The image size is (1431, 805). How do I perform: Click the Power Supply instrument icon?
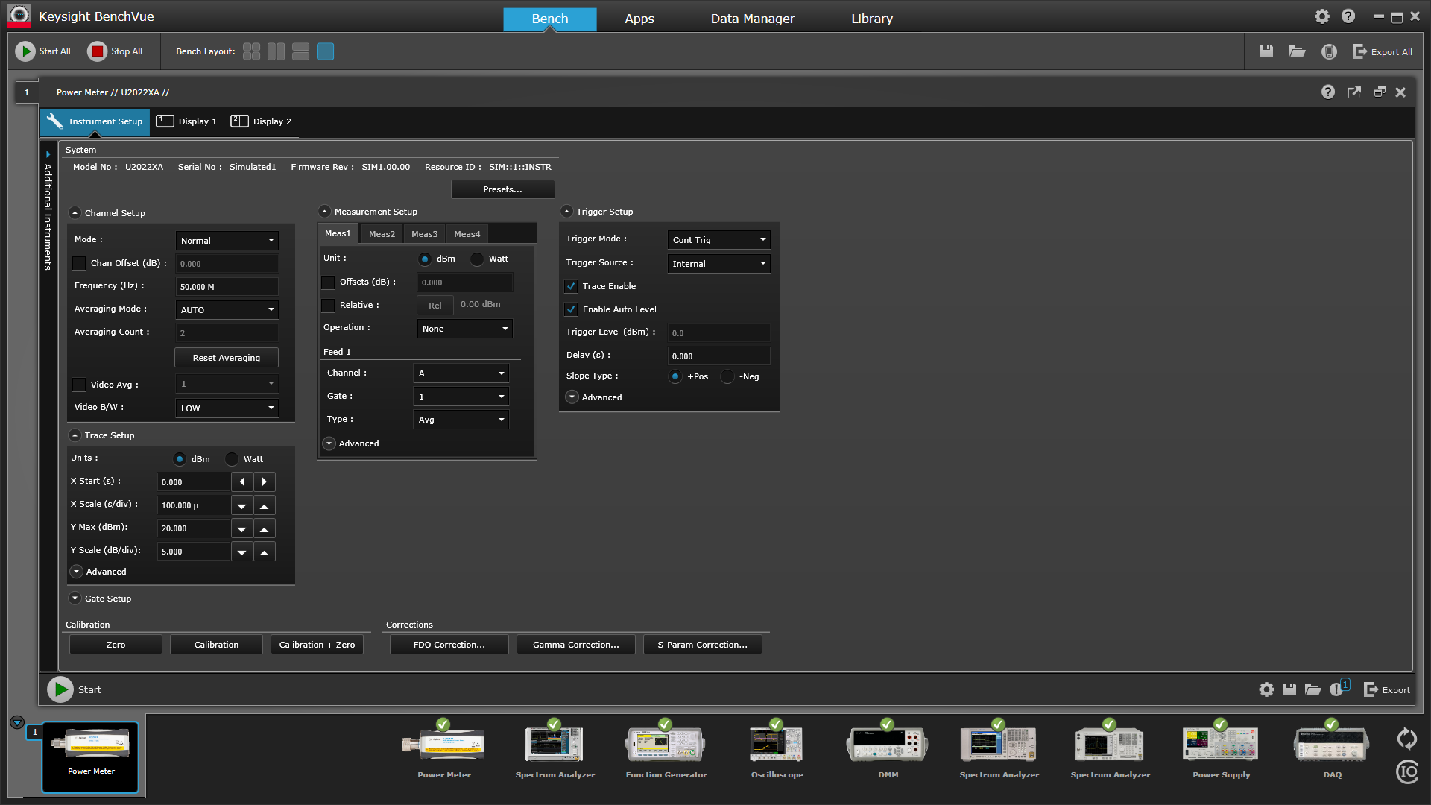(1220, 744)
